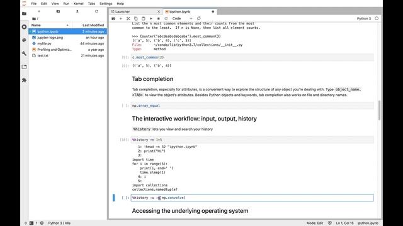Restart the kernel
403x226 pixels.
166,18
